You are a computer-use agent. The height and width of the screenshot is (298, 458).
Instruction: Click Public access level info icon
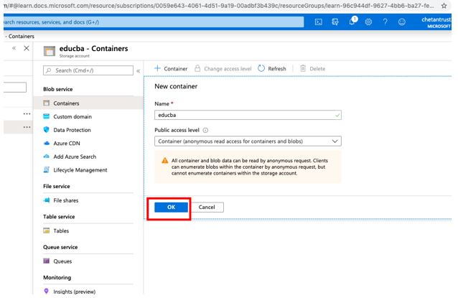[x=205, y=130]
